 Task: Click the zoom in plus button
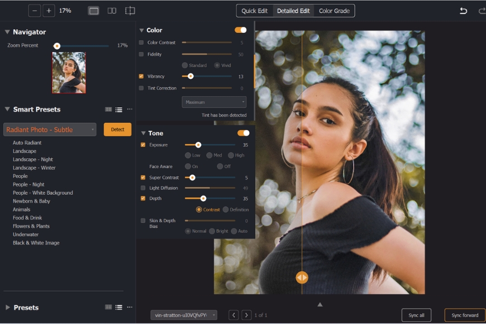pos(49,11)
